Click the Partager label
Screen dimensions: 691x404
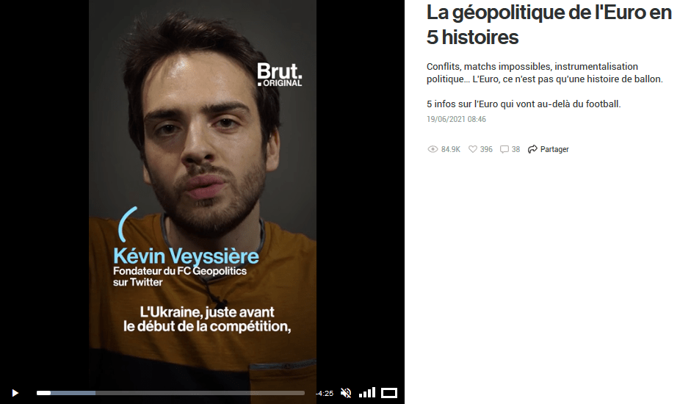[x=554, y=150]
